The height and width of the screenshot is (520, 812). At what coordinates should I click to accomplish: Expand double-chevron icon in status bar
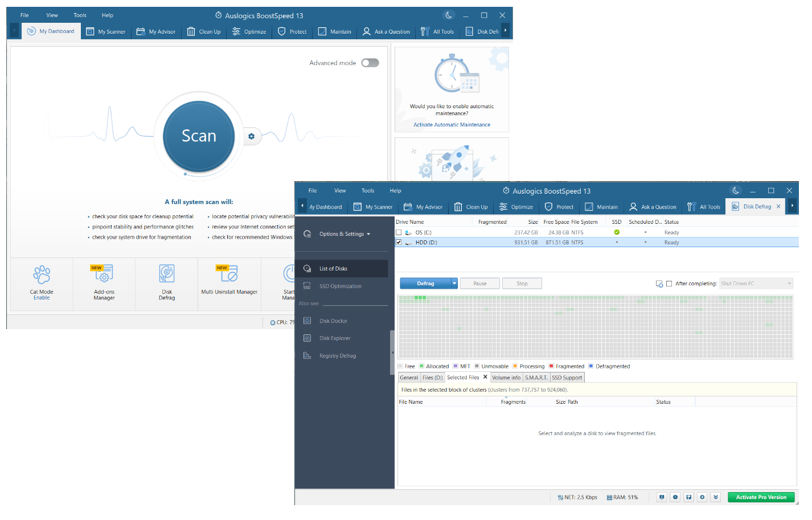click(x=716, y=497)
